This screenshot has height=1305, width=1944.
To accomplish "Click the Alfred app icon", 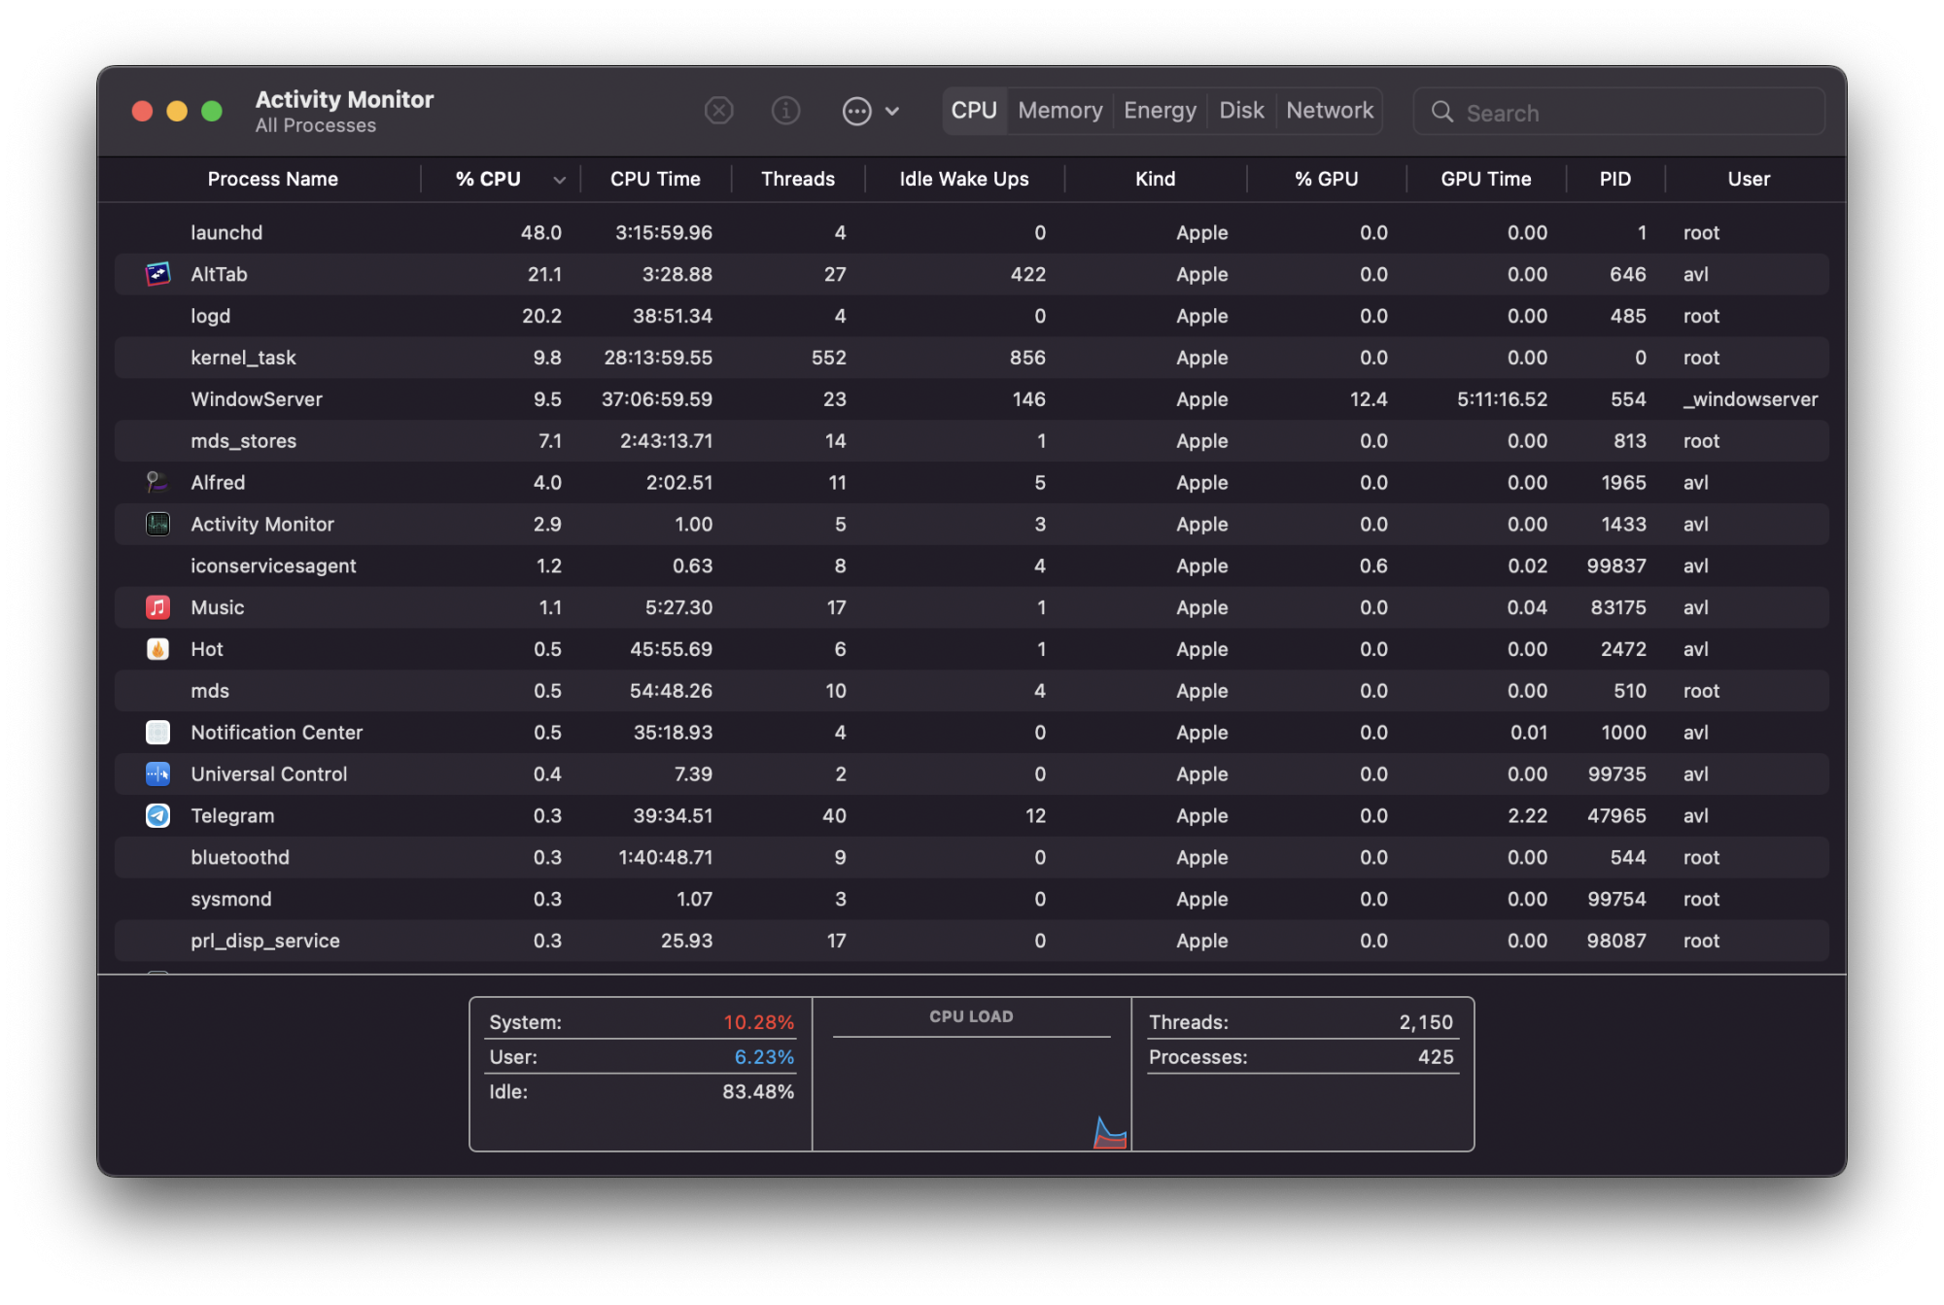I will [157, 482].
